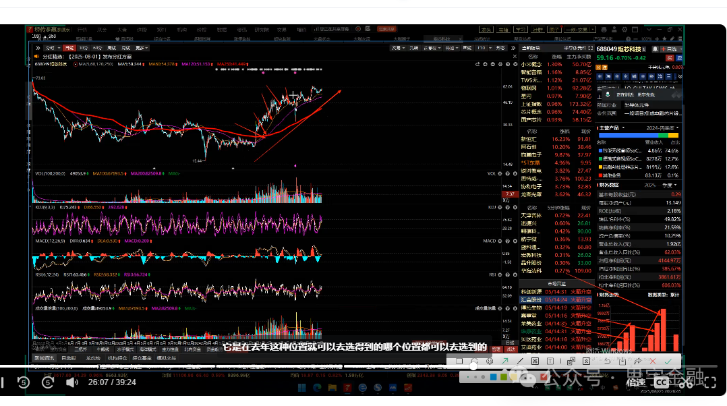Select the 小米概念 sector row
Screen dimensions: 727x406
pyautogui.click(x=556, y=65)
